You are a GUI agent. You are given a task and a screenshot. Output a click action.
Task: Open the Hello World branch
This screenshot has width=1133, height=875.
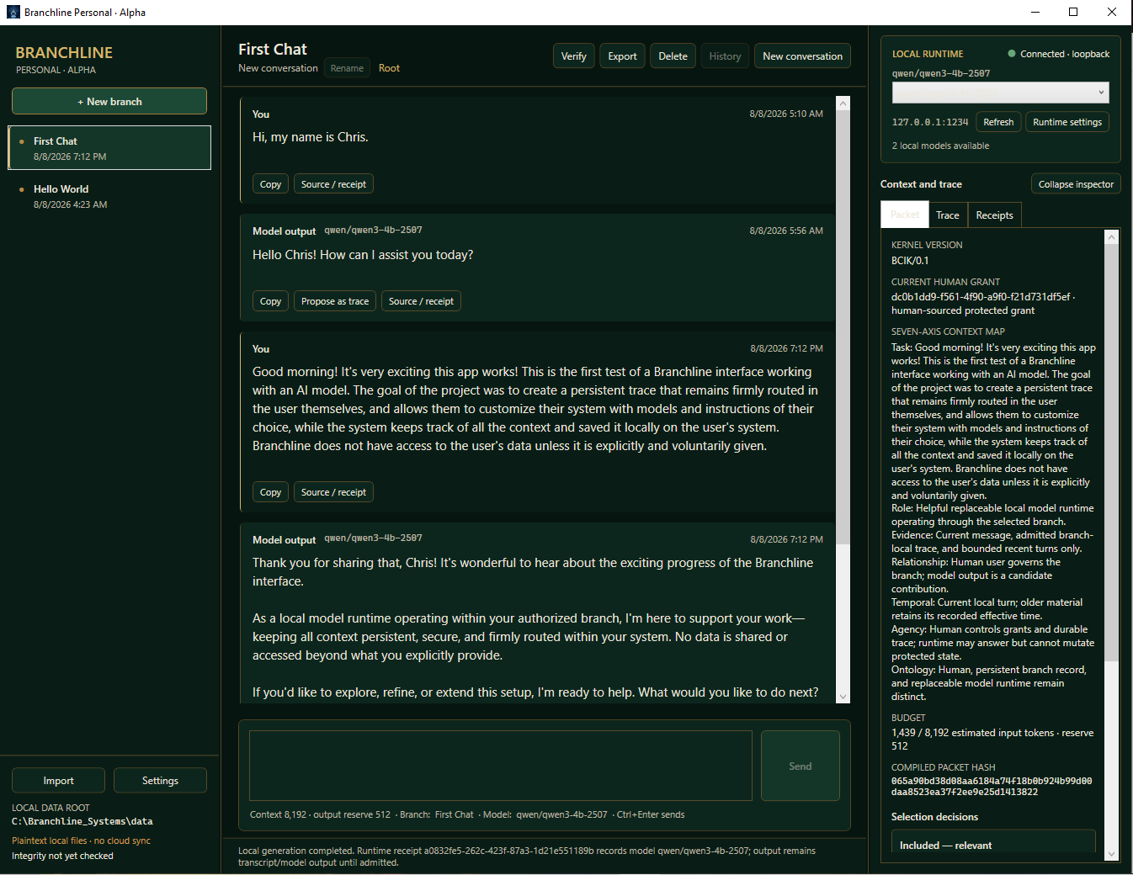click(109, 196)
